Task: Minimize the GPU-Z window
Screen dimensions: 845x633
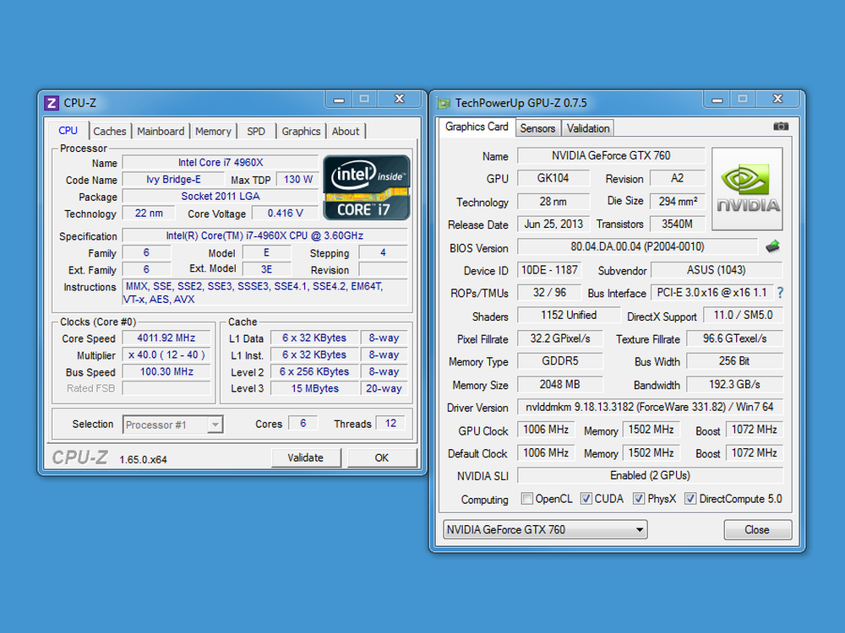Action: (x=717, y=100)
